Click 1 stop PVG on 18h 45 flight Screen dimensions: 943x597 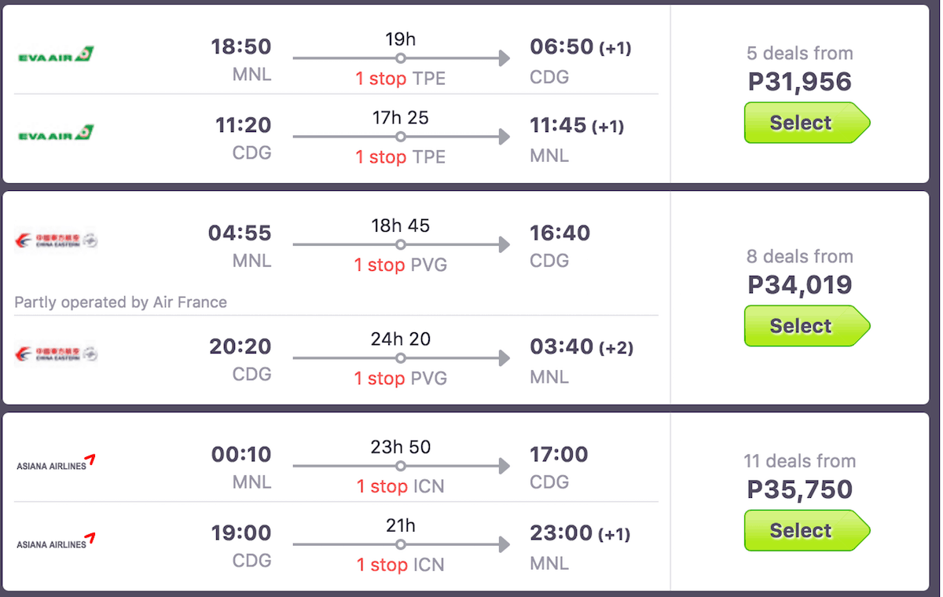pyautogui.click(x=400, y=266)
